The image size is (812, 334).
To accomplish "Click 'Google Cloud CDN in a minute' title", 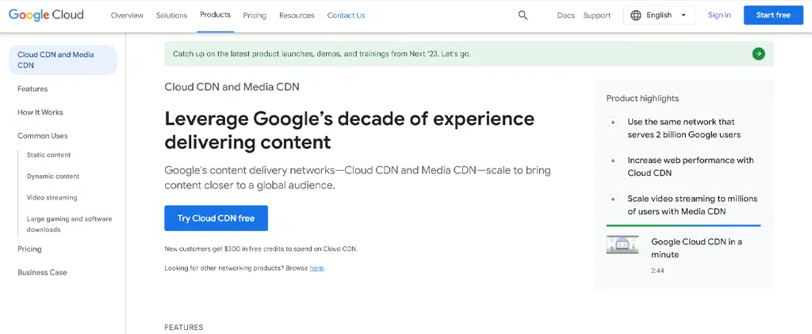I will (696, 249).
